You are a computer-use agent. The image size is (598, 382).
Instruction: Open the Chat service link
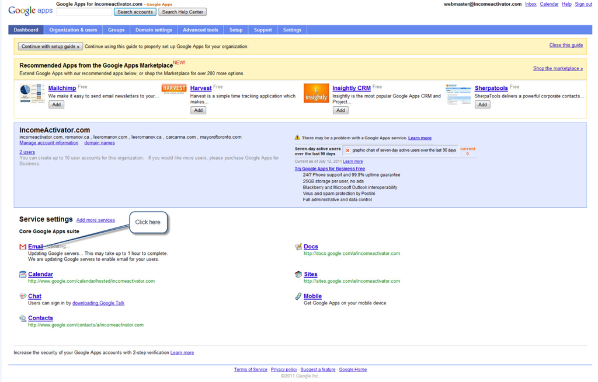coord(34,296)
